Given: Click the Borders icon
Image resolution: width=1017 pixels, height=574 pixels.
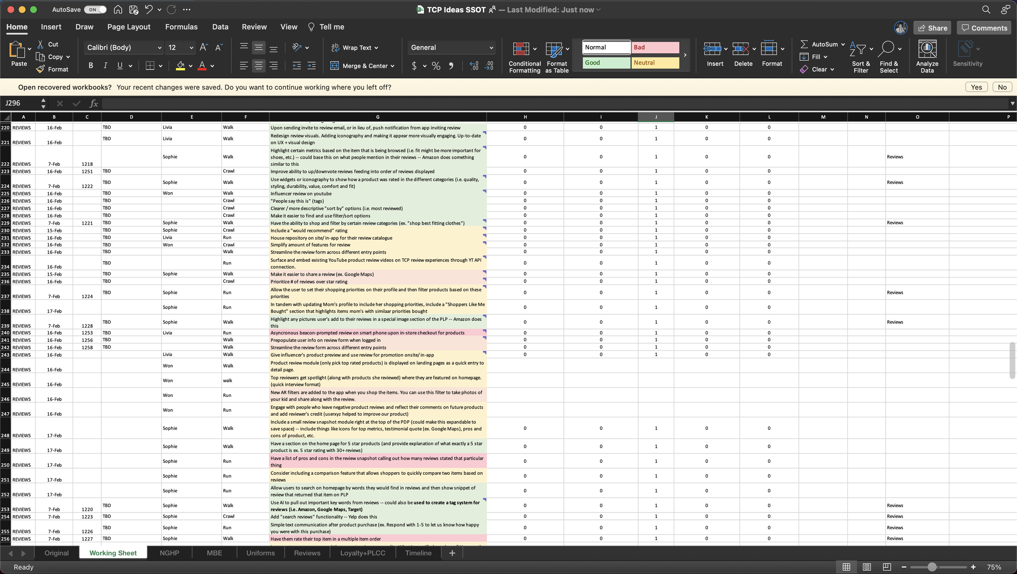Looking at the screenshot, I should point(150,66).
